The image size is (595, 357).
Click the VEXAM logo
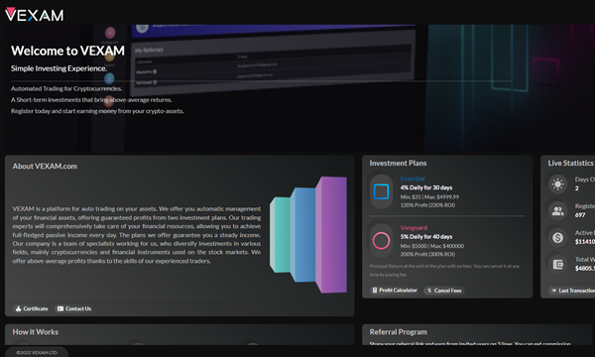pyautogui.click(x=34, y=15)
